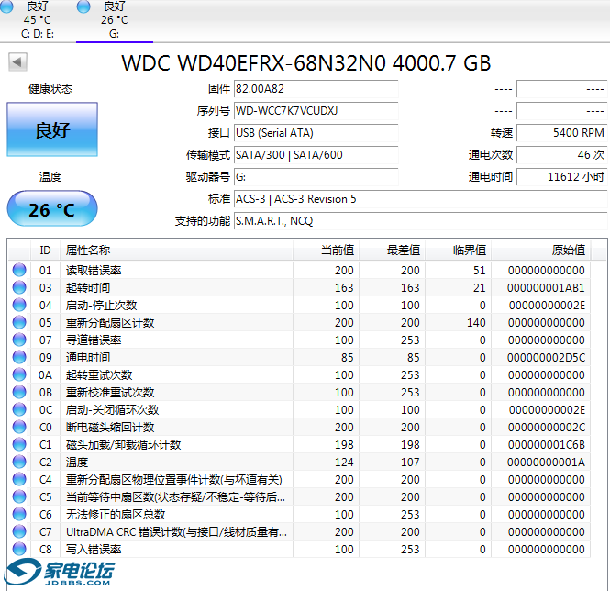Click raw value 000000002D5C
610x591 pixels.
[546, 357]
